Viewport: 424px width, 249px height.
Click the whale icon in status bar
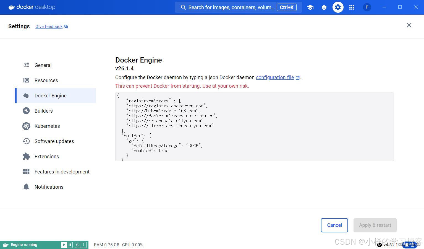[x=5, y=245]
